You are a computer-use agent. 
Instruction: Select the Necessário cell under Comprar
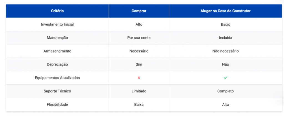139,51
